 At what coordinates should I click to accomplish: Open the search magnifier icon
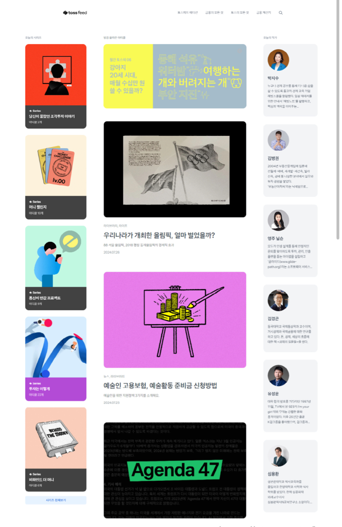(281, 13)
